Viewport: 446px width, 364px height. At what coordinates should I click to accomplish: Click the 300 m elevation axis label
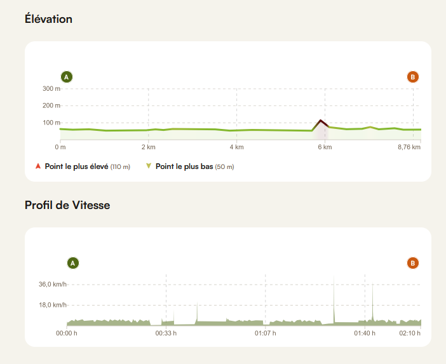point(51,88)
